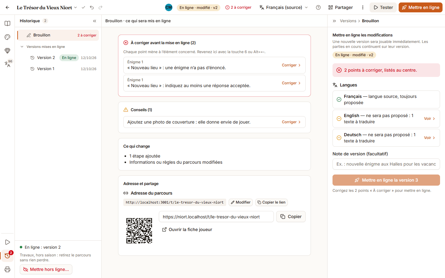
Task: Go back with the left arrow icon
Action: point(7,7)
